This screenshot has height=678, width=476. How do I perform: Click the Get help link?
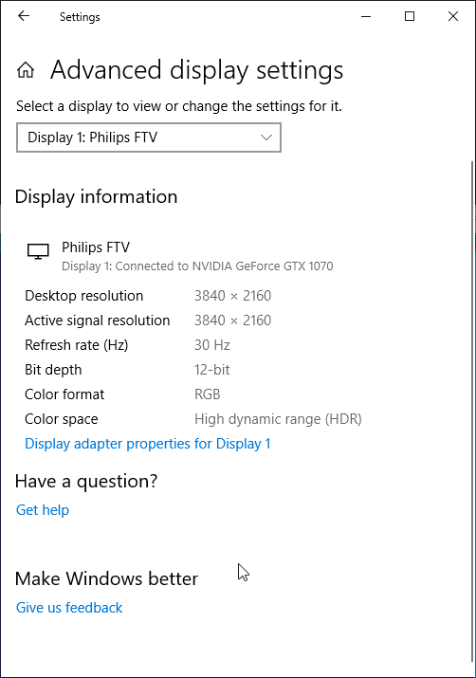tap(43, 510)
